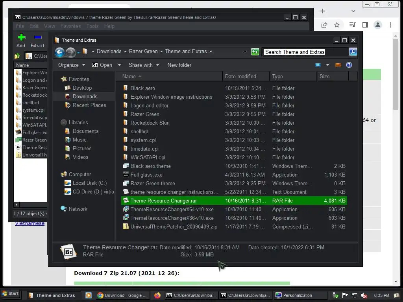Screen dimensions: 403x302
Task: Click the taskbar clock showing 6:33 PM
Action: [381, 295]
